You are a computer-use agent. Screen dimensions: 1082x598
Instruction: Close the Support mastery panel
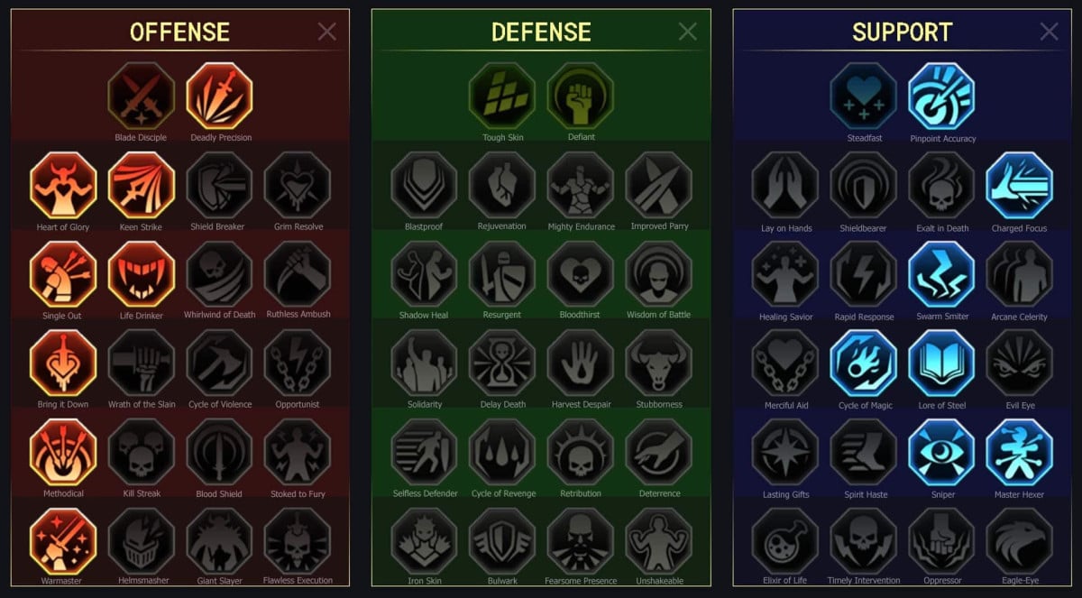point(1050,32)
